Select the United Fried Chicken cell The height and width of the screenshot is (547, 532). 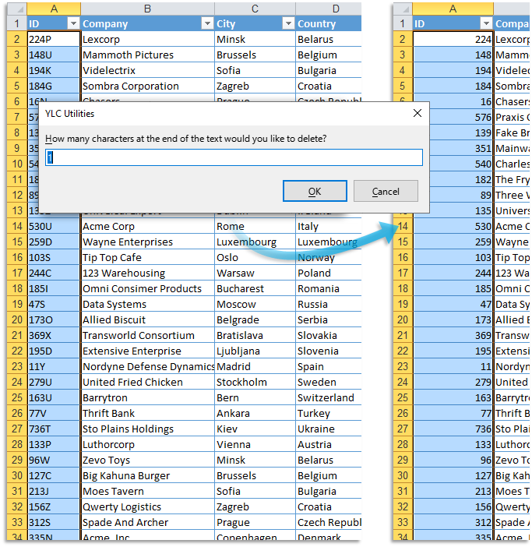pyautogui.click(x=148, y=382)
